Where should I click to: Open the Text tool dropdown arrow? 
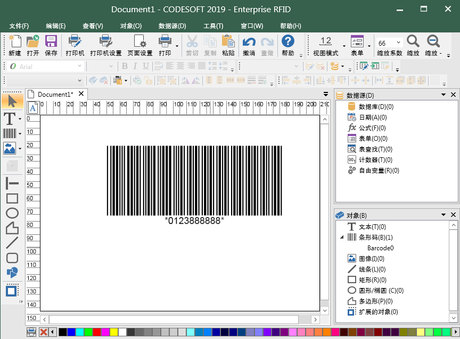click(20, 119)
